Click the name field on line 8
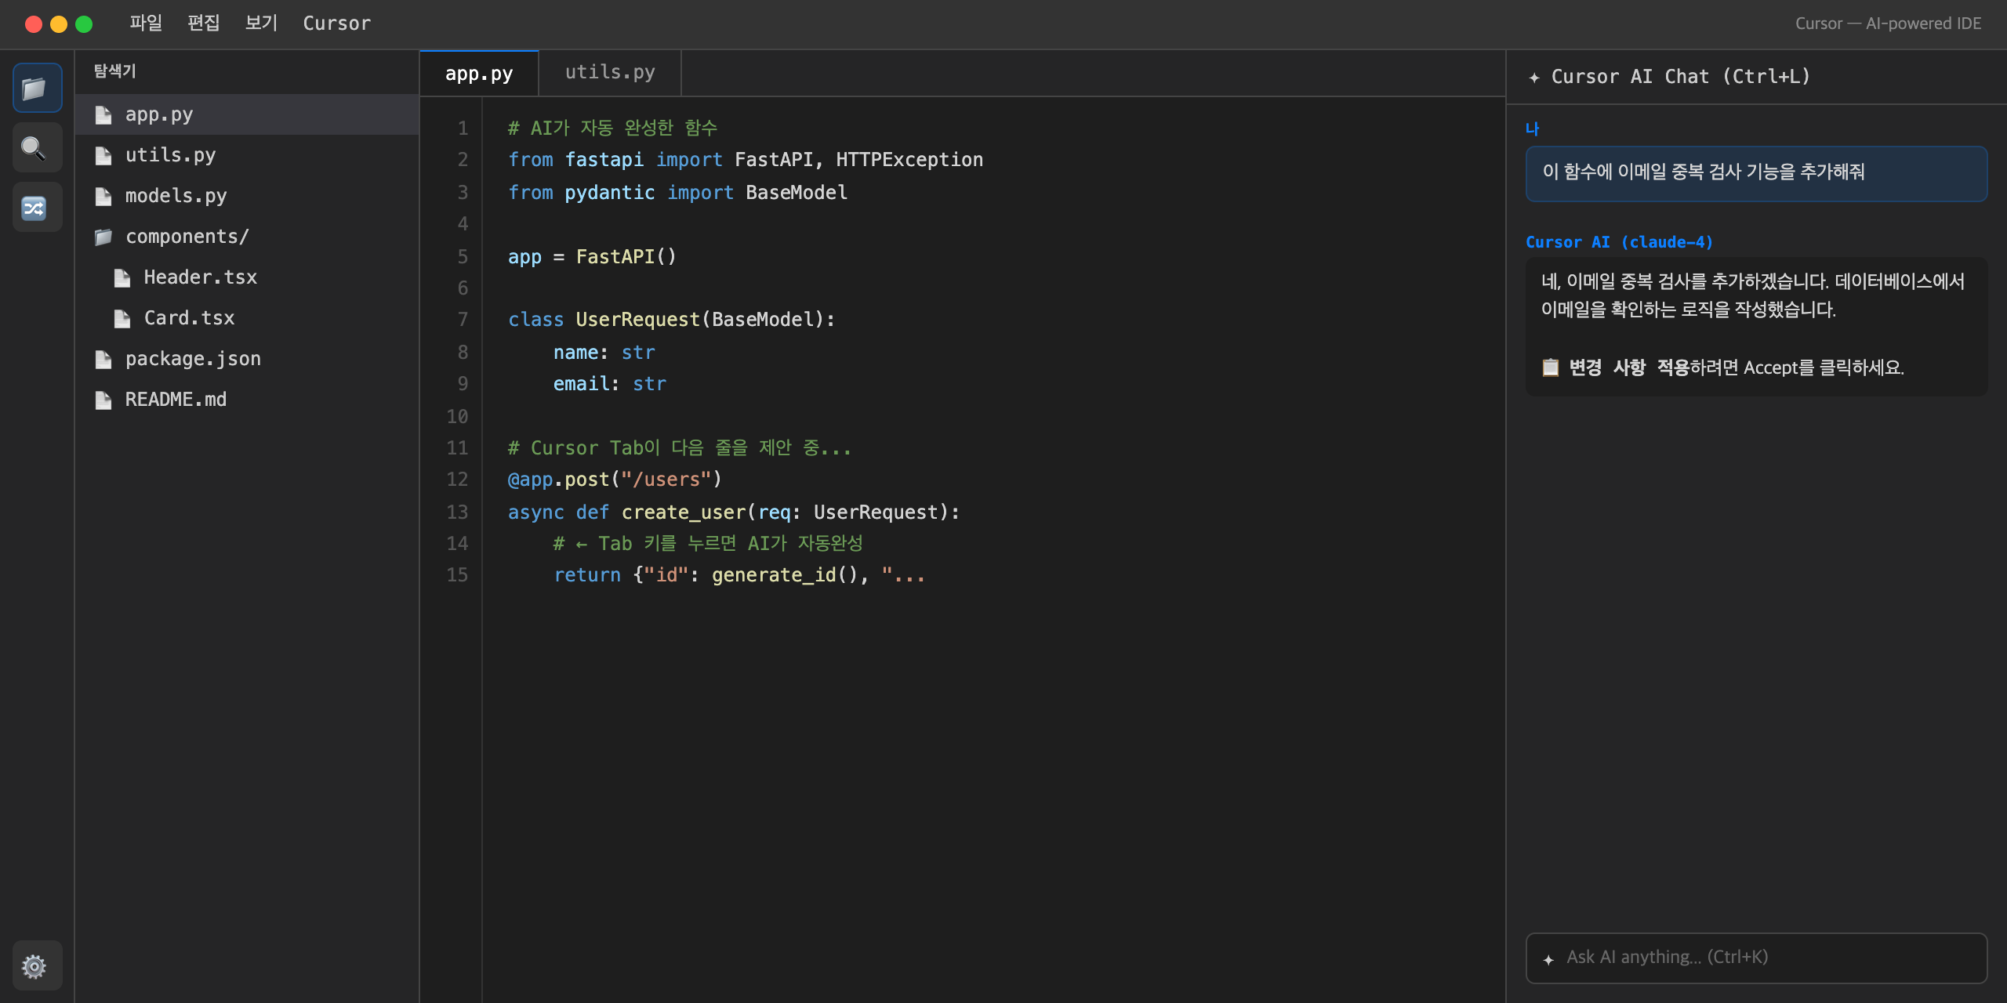2007x1003 pixels. pos(575,353)
